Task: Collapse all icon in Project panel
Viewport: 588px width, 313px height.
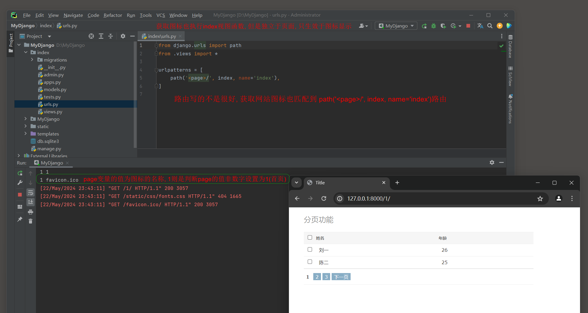Action: click(x=111, y=36)
